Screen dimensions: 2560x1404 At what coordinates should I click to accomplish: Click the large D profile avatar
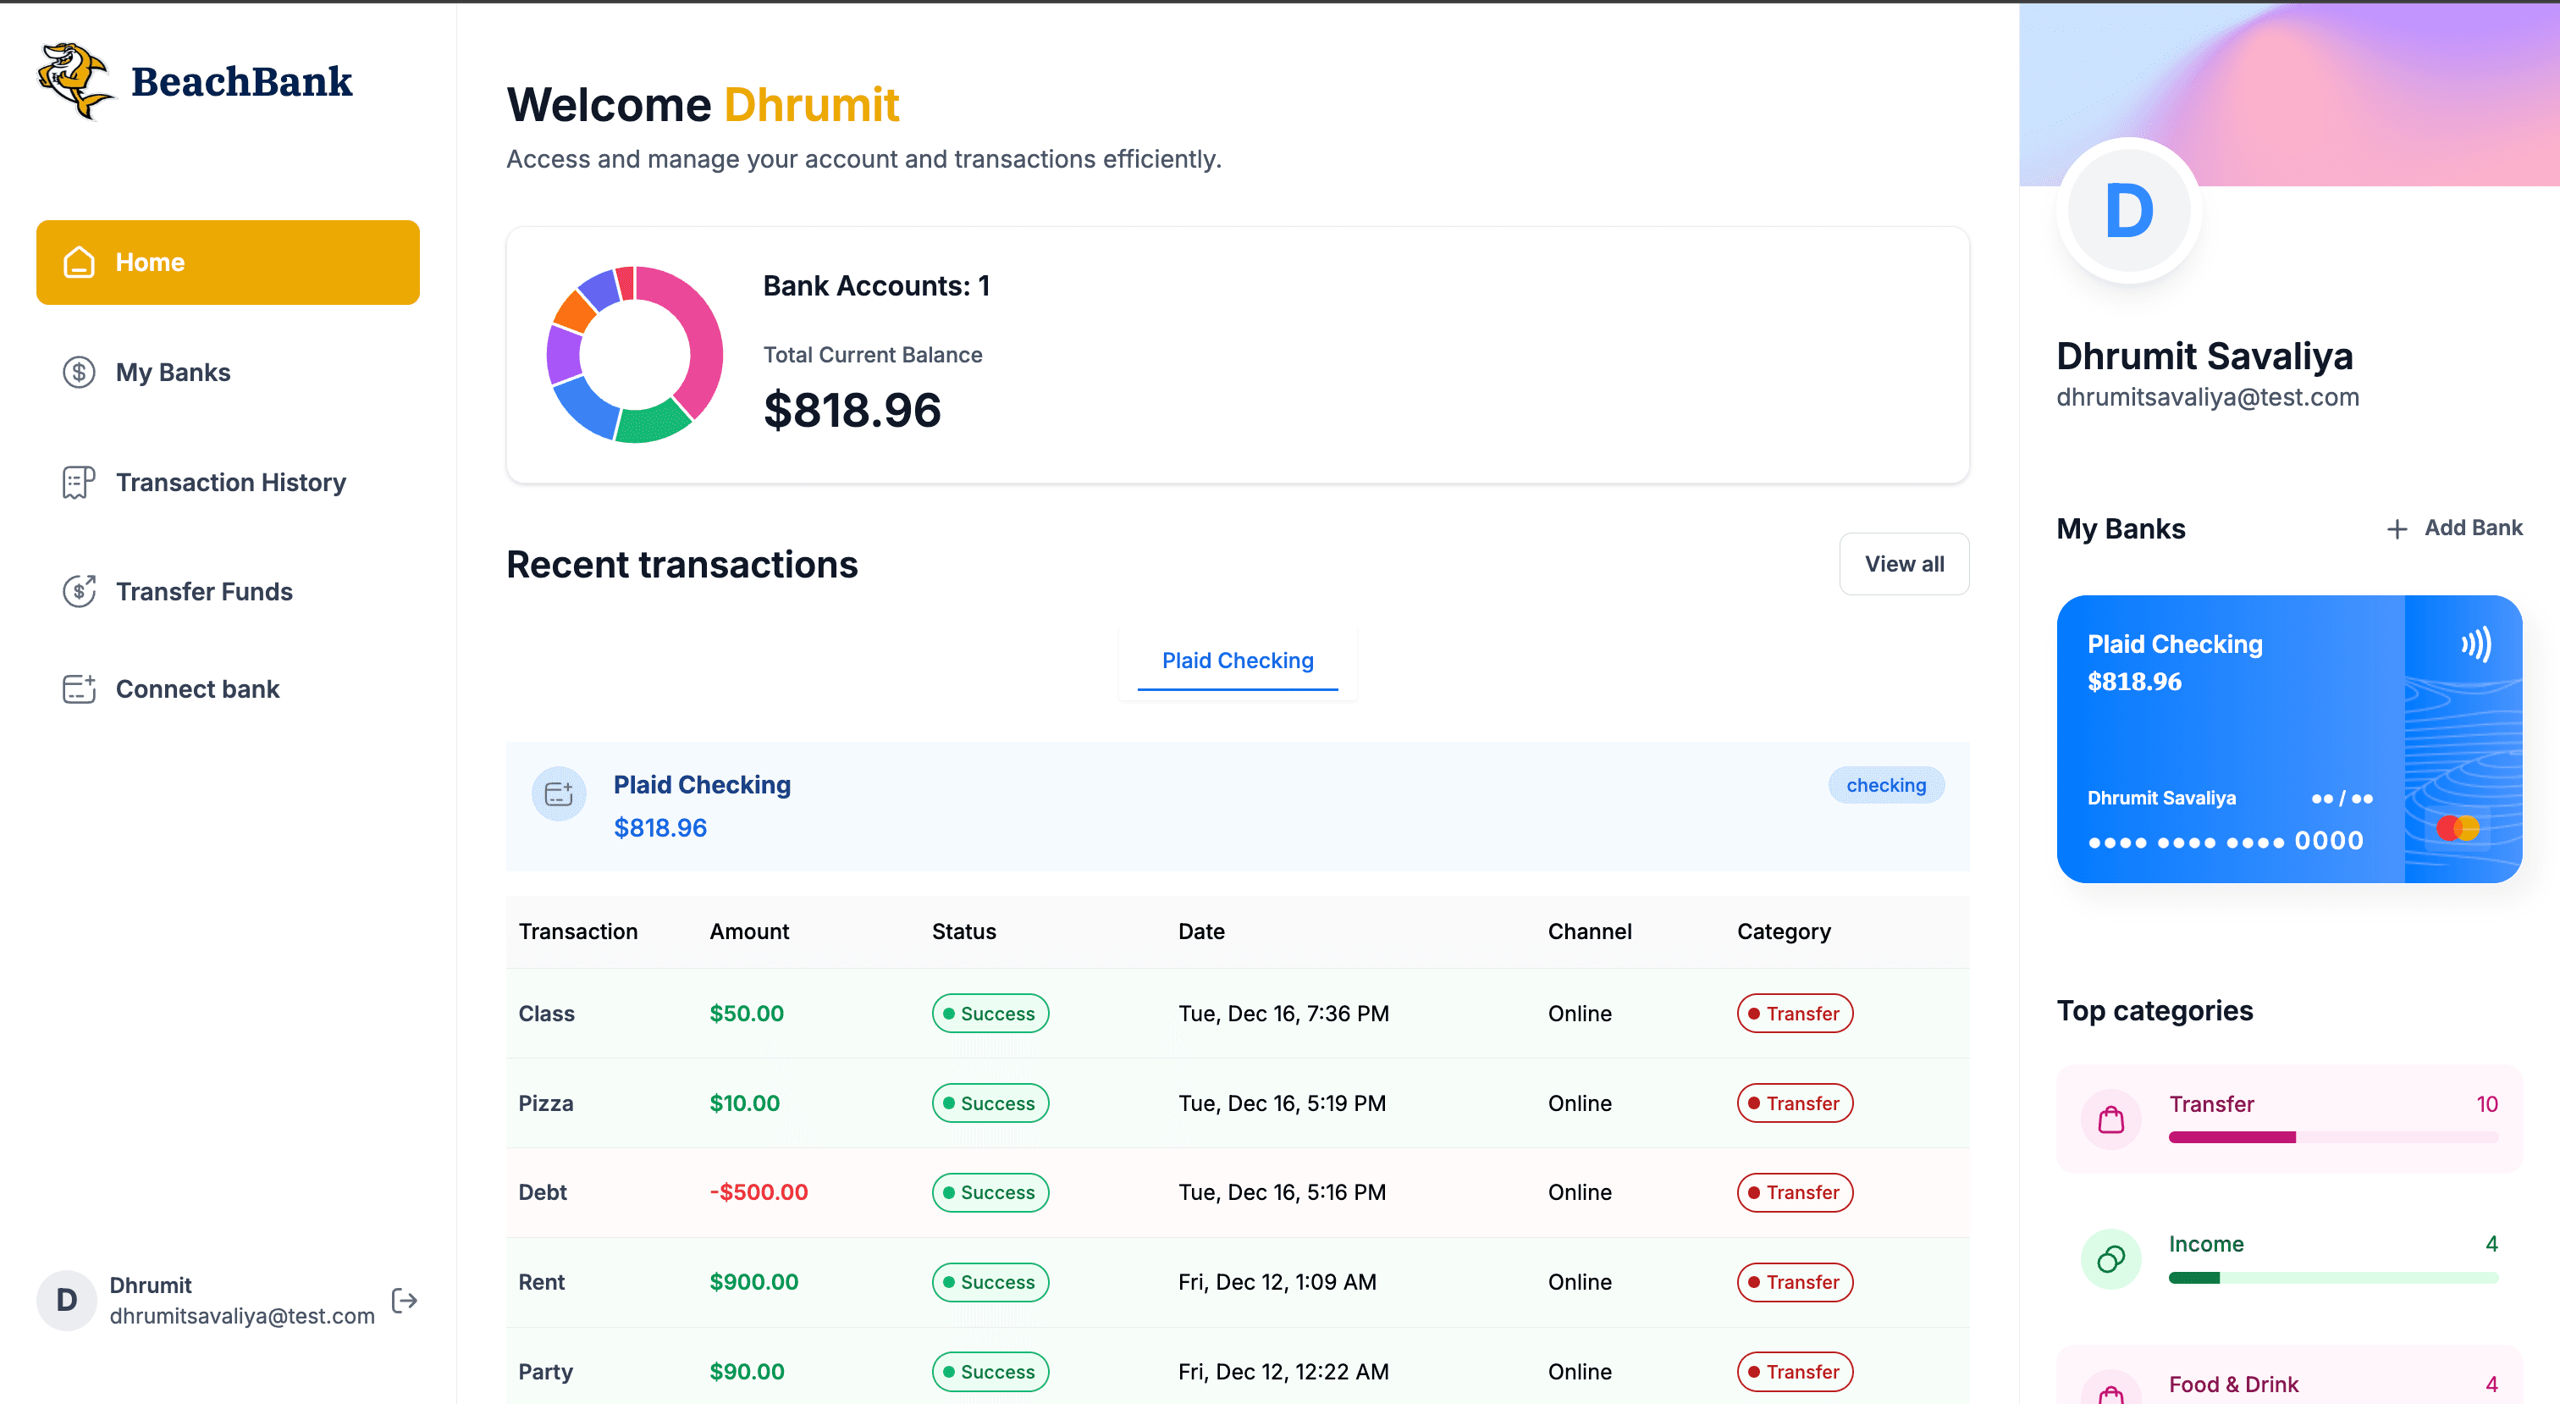2129,211
